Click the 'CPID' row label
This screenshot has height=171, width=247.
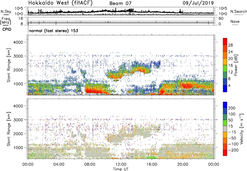point(7,29)
